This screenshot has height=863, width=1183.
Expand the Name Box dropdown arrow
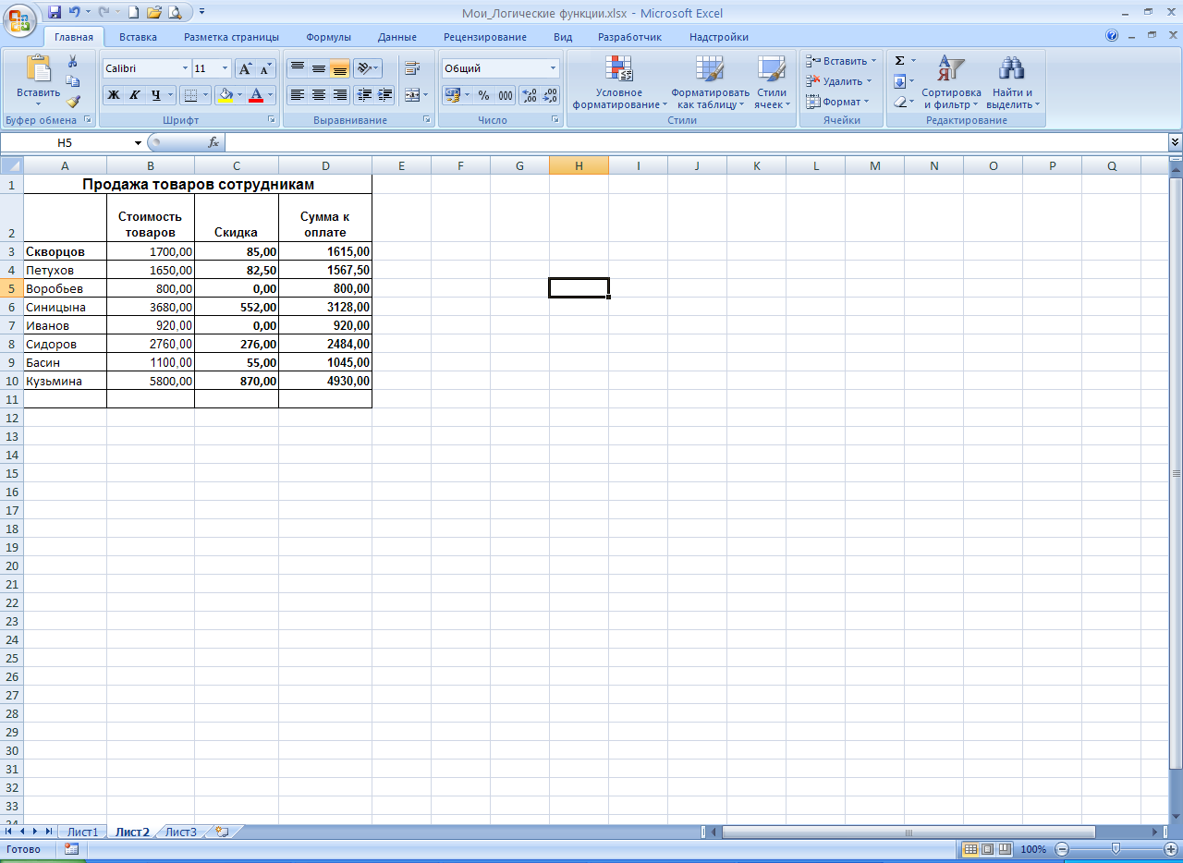tap(138, 143)
